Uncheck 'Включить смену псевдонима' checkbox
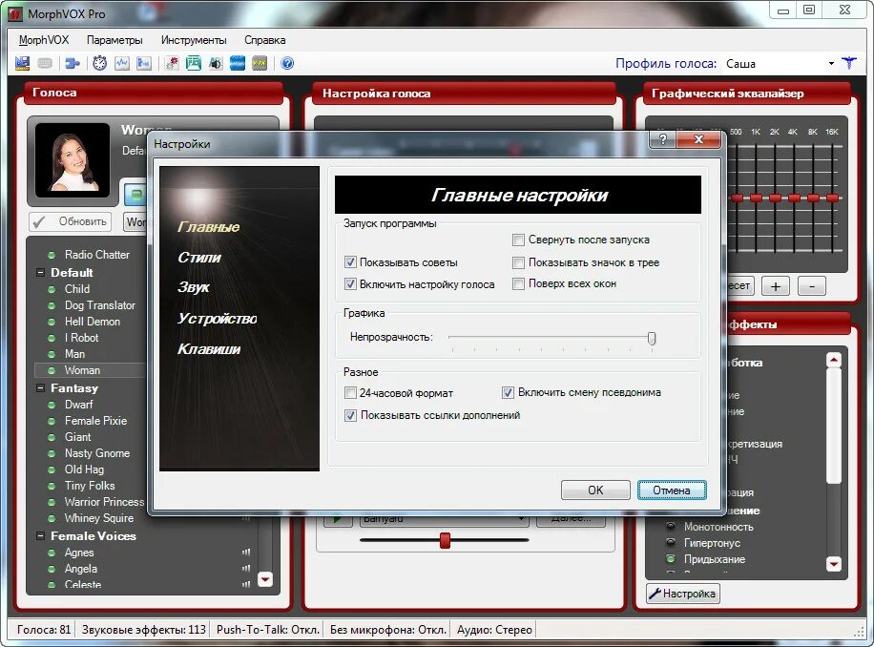This screenshot has height=647, width=874. 508,392
